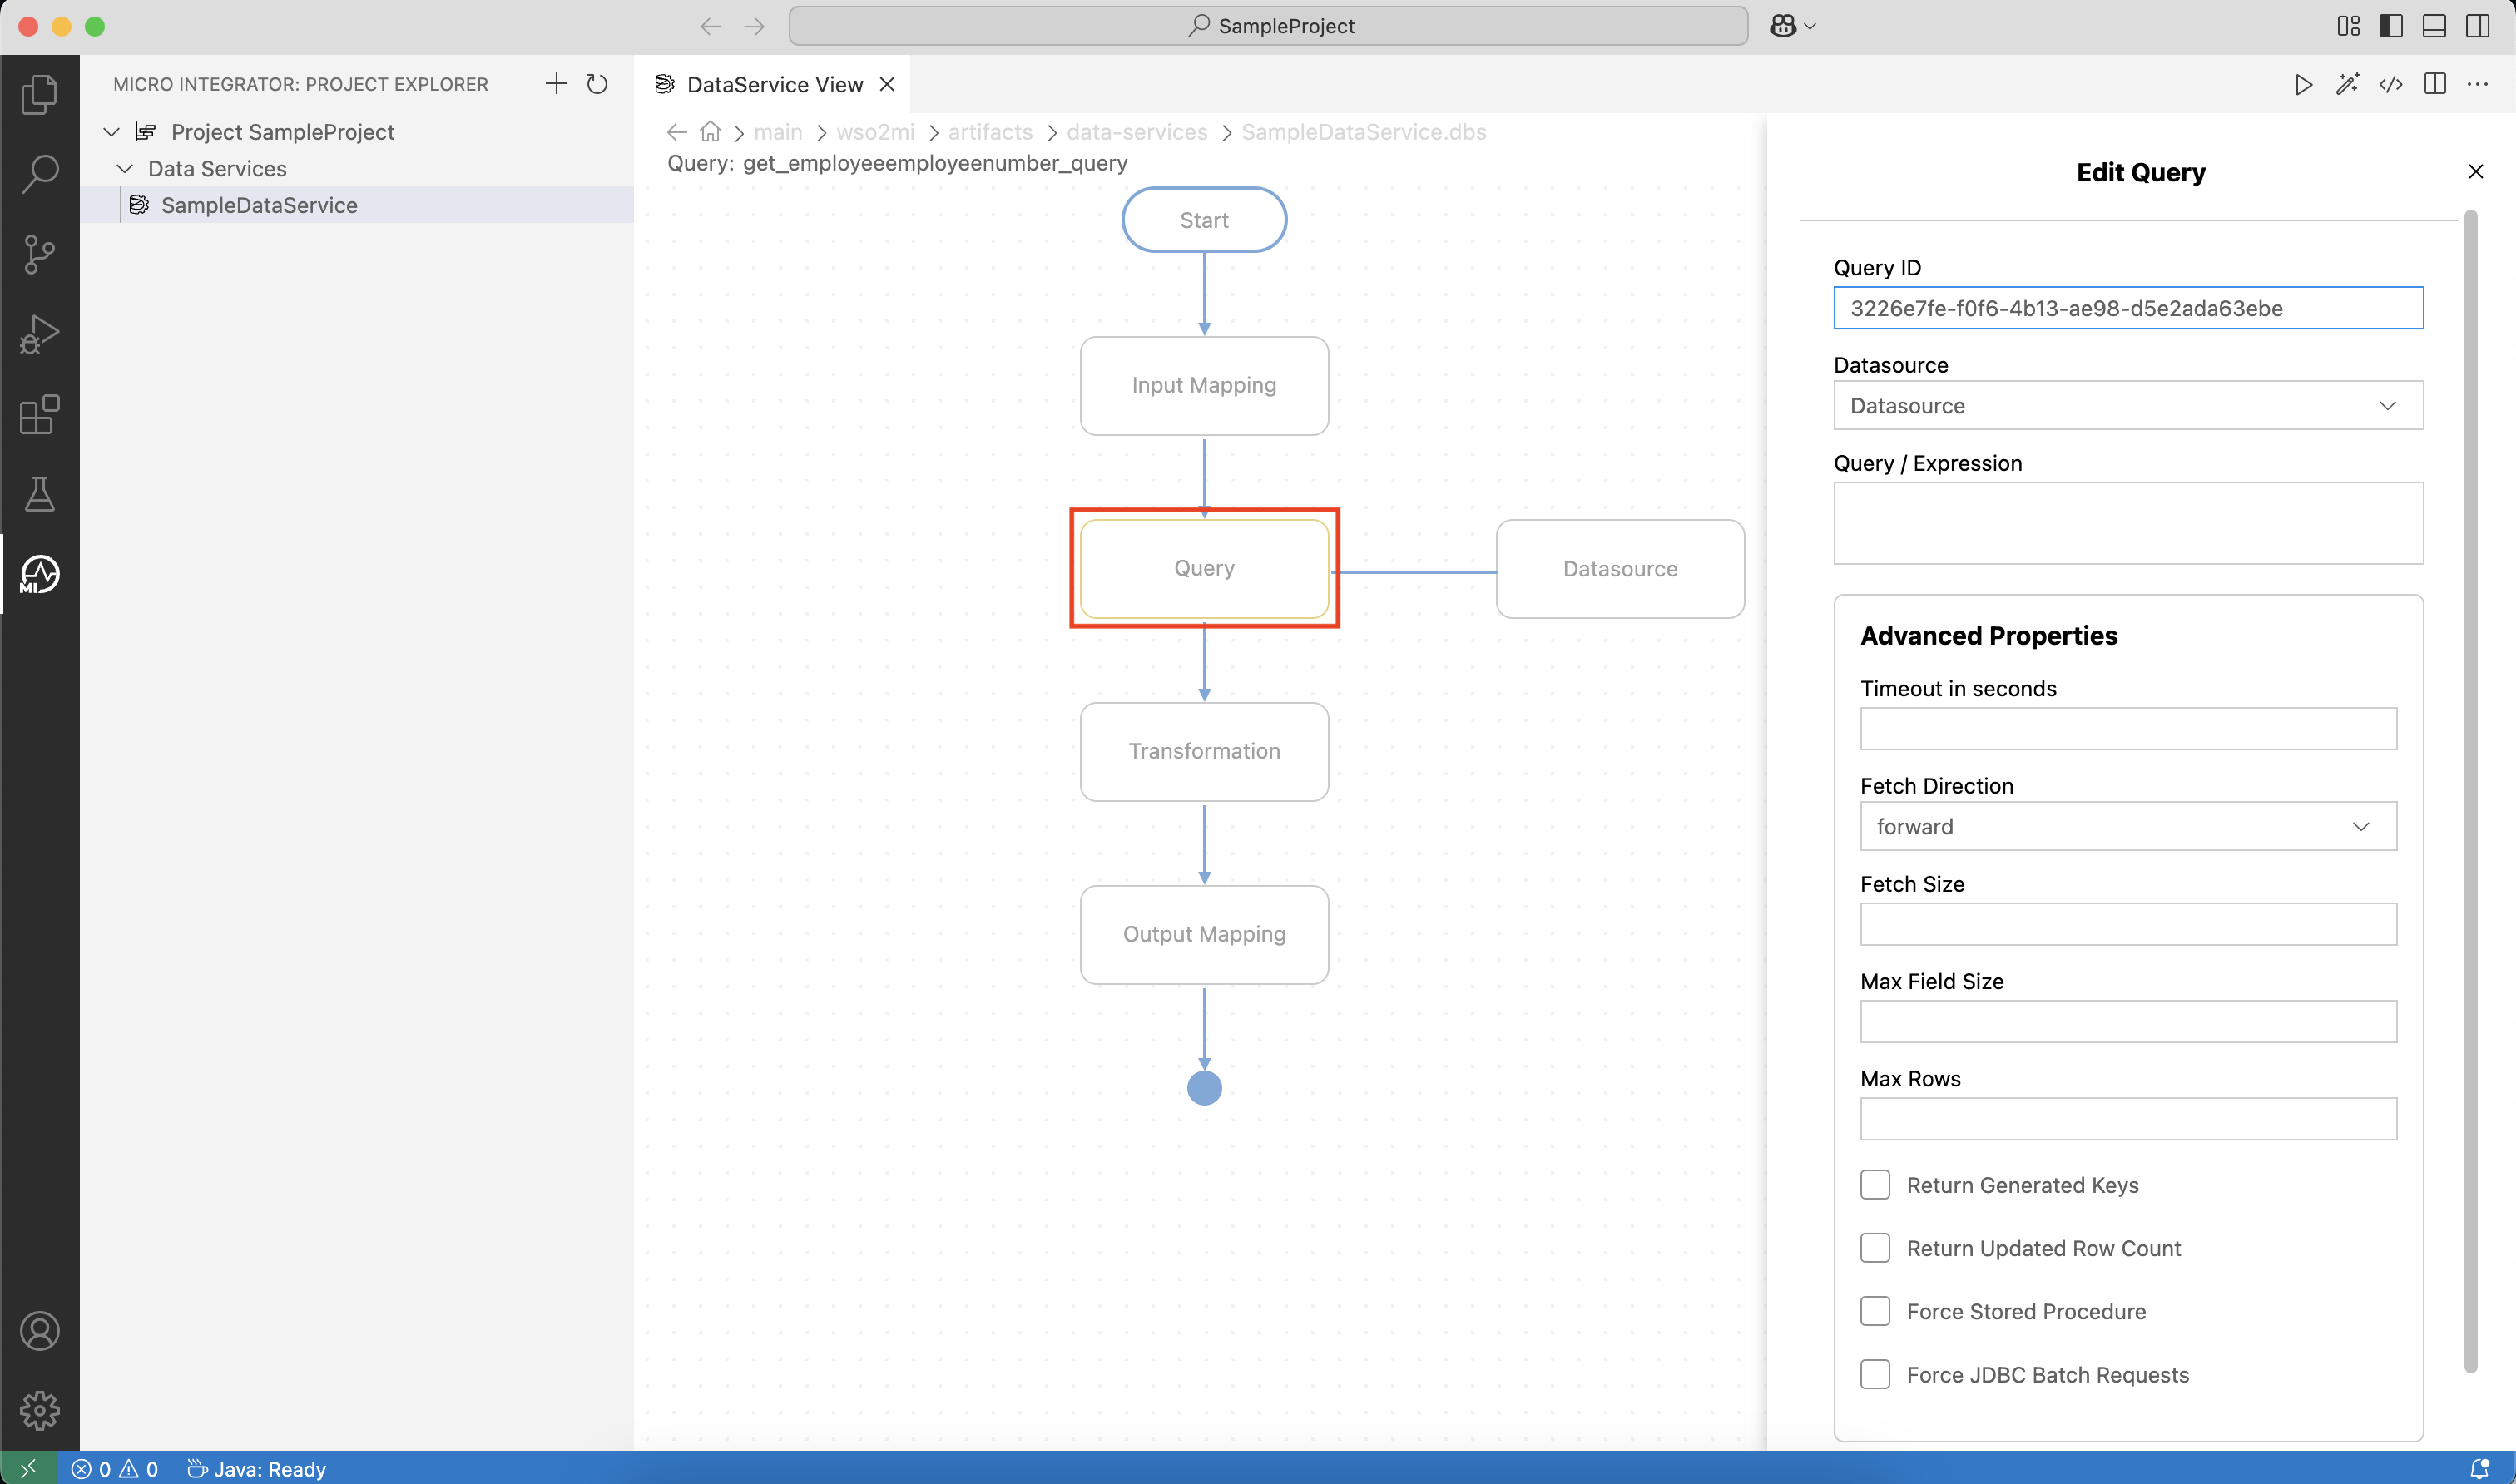
Task: Close the Edit Query panel
Action: (x=2476, y=171)
